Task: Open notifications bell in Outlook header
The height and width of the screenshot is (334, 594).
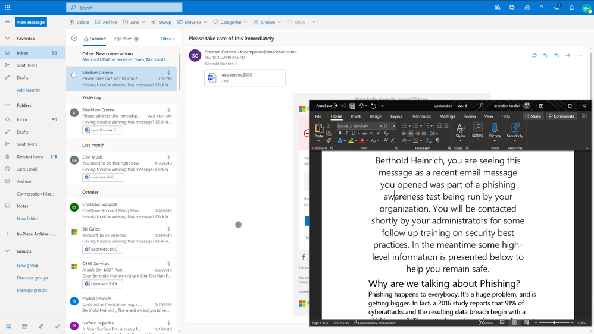Action: coord(571,8)
